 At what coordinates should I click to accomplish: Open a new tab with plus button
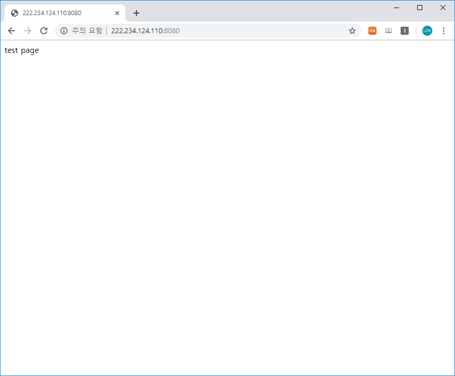(x=136, y=13)
